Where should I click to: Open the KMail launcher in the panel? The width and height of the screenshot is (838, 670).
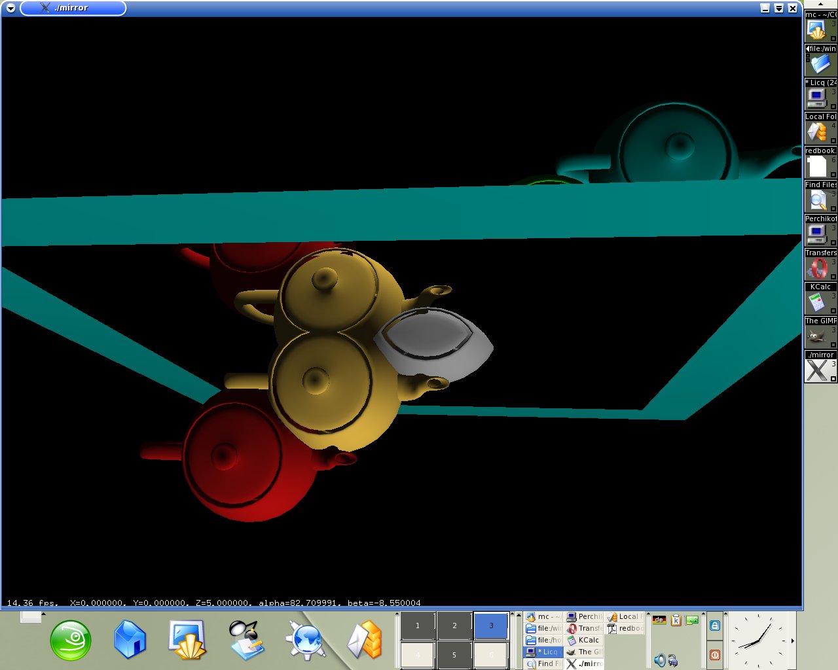pos(365,639)
